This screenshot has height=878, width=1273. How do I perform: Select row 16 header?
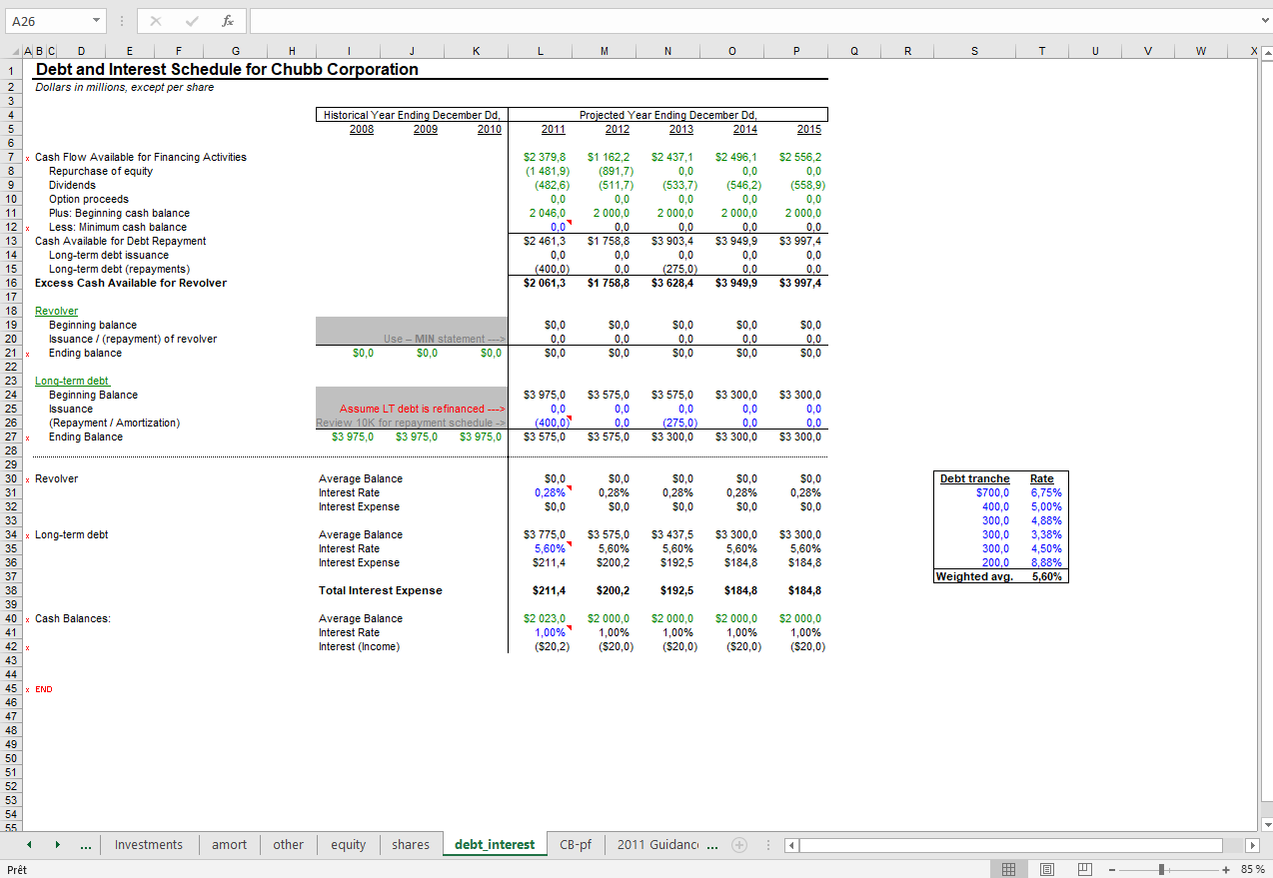point(10,283)
